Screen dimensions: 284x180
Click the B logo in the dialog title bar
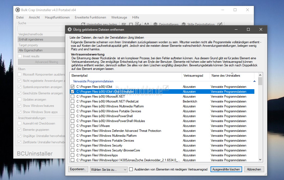pyautogui.click(x=70, y=29)
